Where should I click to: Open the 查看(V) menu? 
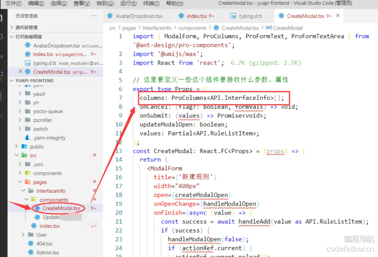[x=82, y=3]
